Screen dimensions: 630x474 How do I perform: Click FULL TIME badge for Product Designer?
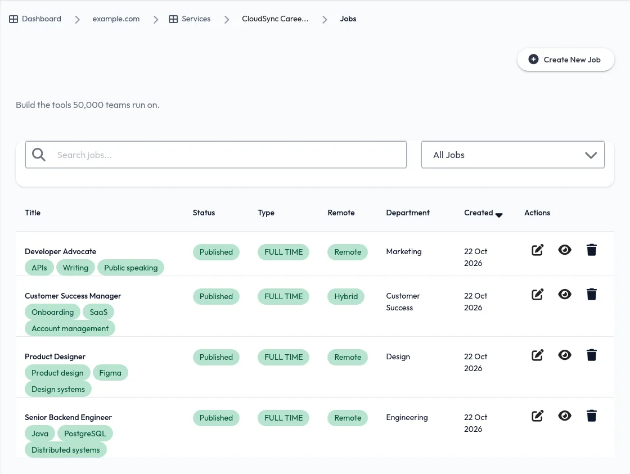[283, 357]
